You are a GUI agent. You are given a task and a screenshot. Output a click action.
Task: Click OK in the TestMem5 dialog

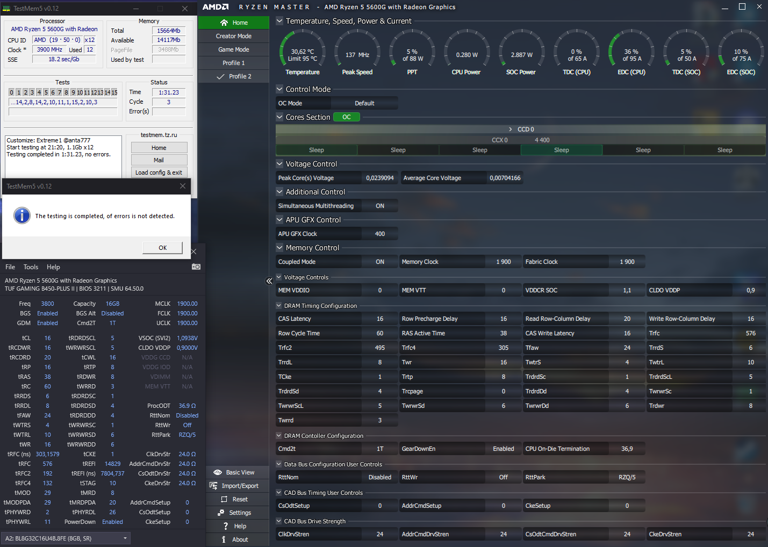click(163, 248)
